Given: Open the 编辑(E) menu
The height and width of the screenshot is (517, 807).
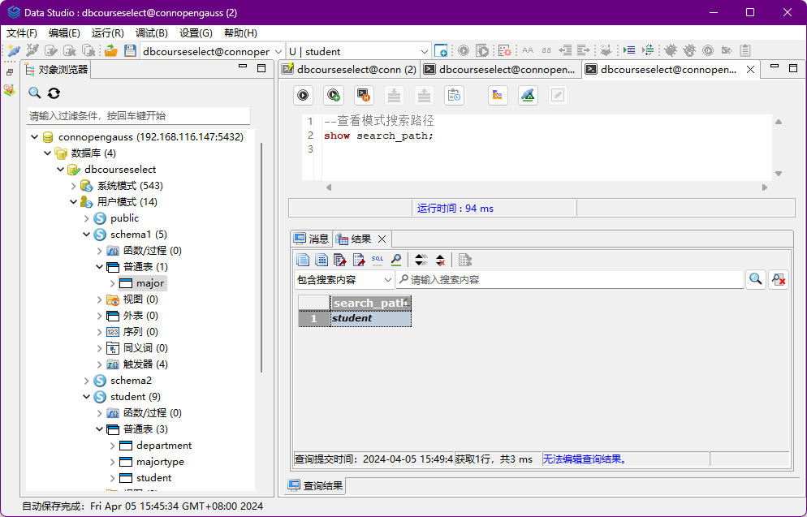Looking at the screenshot, I should [x=64, y=33].
